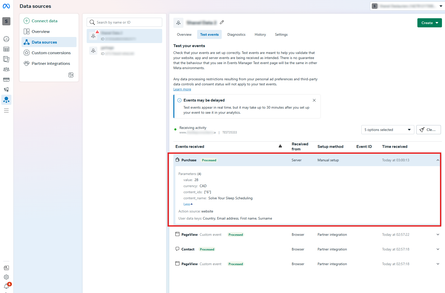Open the 5 options selected dropdown

pyautogui.click(x=387, y=130)
